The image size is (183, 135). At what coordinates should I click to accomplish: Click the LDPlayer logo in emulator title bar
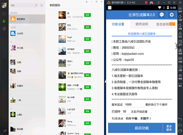coord(109,2)
